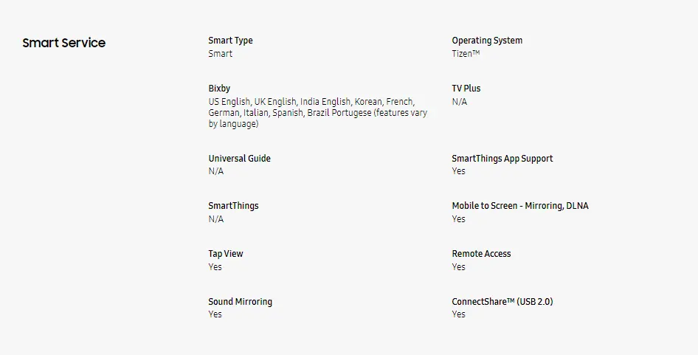The height and width of the screenshot is (355, 698).
Task: Click the Bixby supported languages description
Action: click(317, 113)
